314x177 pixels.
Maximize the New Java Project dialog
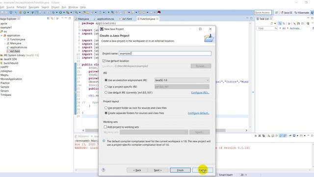pyautogui.click(x=200, y=29)
